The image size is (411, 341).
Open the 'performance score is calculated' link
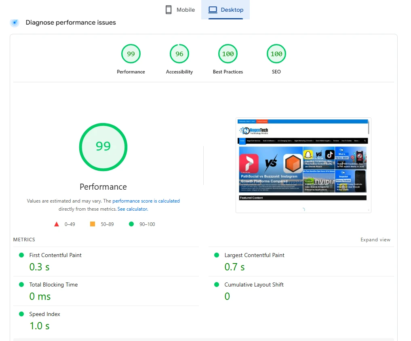tap(146, 201)
